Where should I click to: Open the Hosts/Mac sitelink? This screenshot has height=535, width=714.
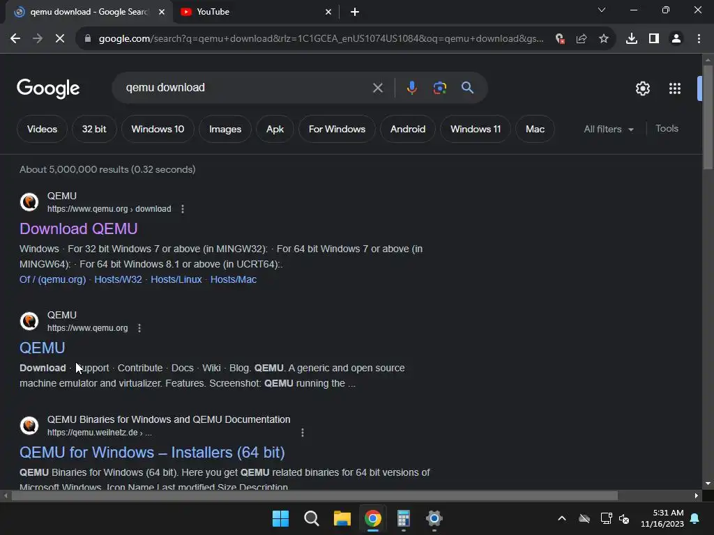tap(233, 279)
